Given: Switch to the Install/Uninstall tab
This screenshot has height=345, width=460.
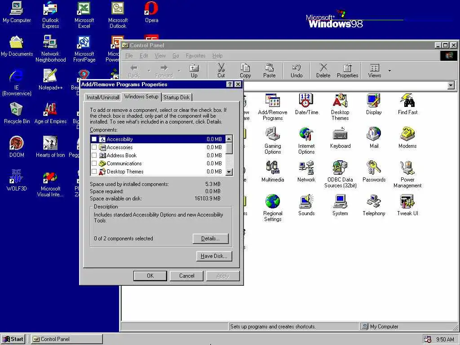Looking at the screenshot, I should click(103, 97).
